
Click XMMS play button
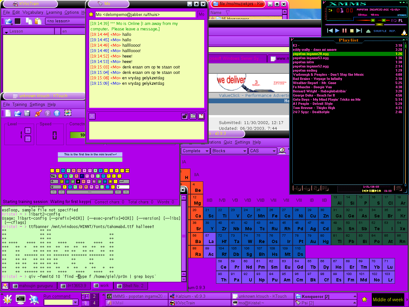coord(337,31)
